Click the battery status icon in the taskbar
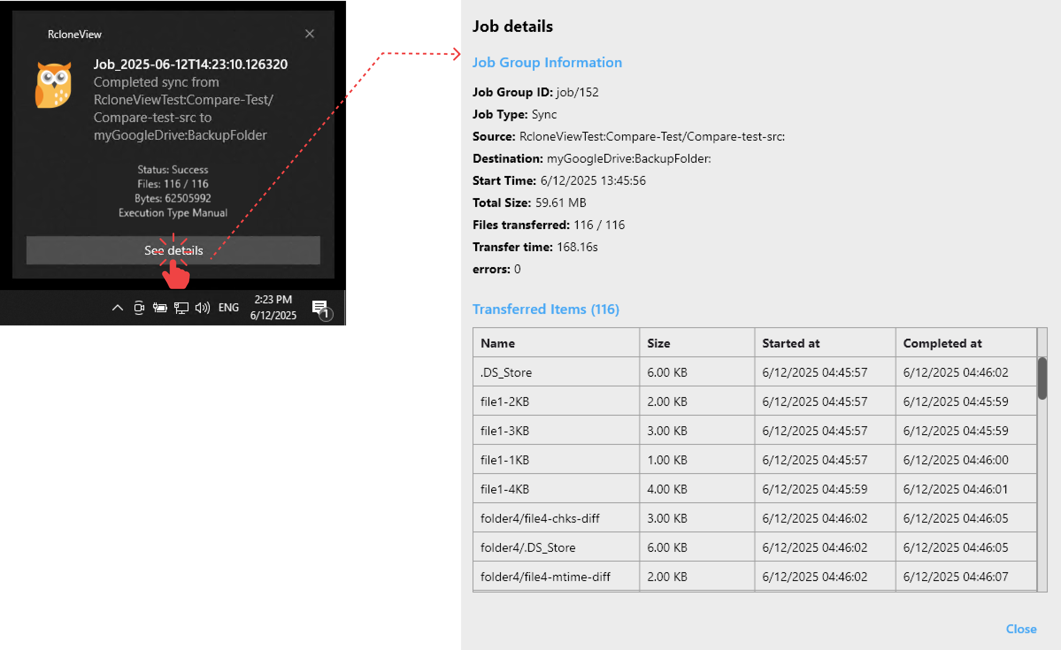The width and height of the screenshot is (1061, 650). tap(160, 307)
